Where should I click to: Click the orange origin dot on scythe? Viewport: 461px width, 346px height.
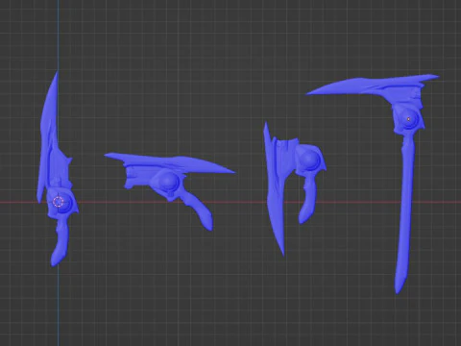tap(409, 119)
